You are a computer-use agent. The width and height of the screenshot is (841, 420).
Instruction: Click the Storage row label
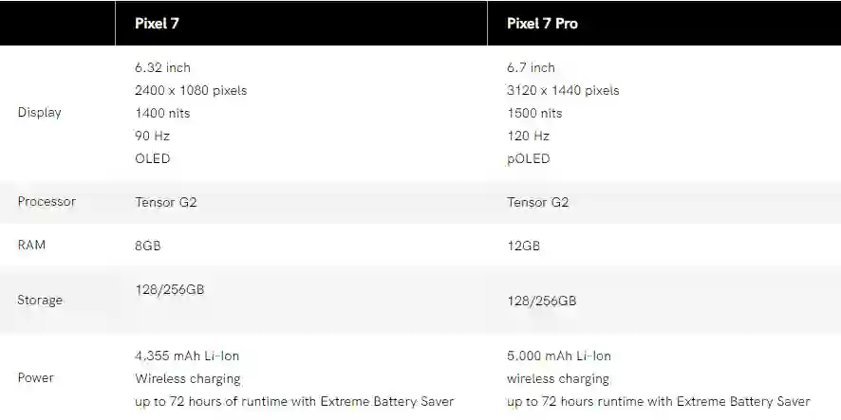(40, 301)
